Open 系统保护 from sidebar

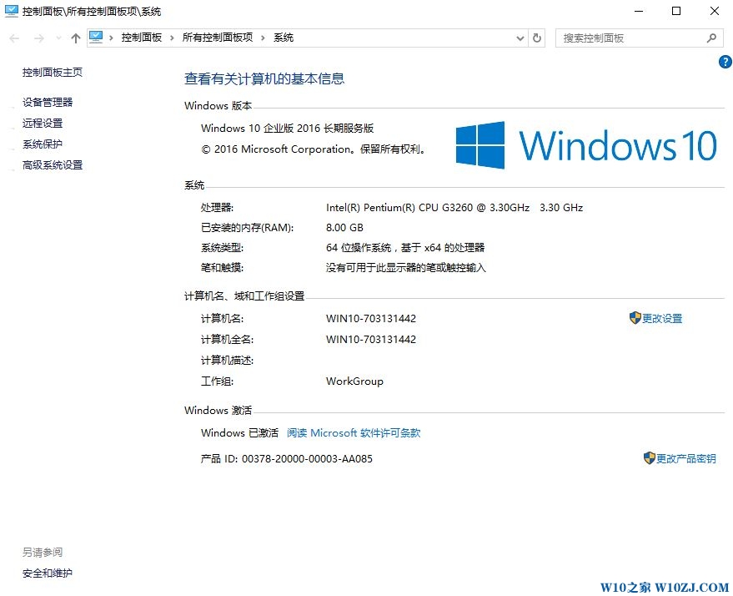click(x=43, y=144)
